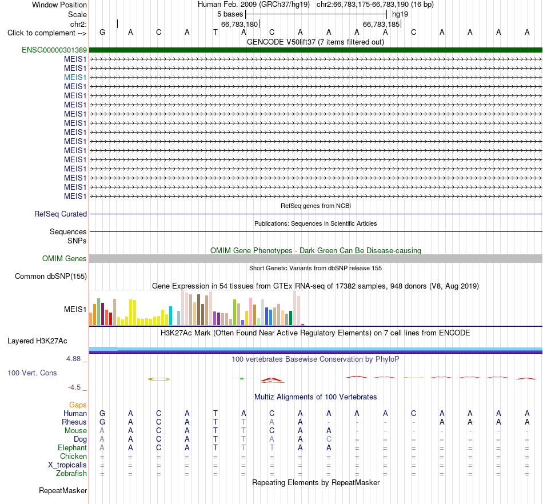
Task: Click the gray OMIM Genes item bar
Action: [x=316, y=259]
